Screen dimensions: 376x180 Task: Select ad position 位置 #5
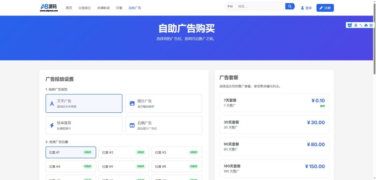pyautogui.click(x=124, y=166)
